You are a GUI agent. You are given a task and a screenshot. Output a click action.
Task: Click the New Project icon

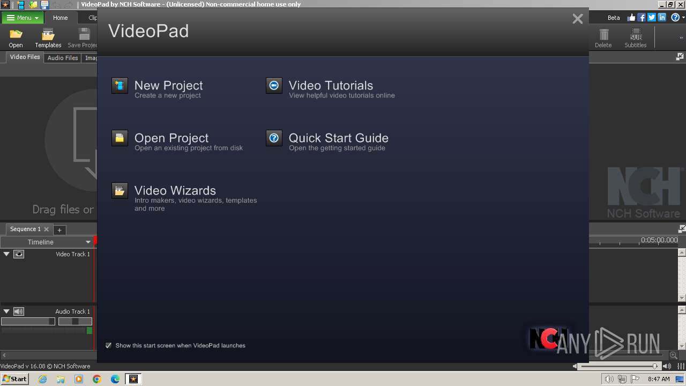click(120, 85)
